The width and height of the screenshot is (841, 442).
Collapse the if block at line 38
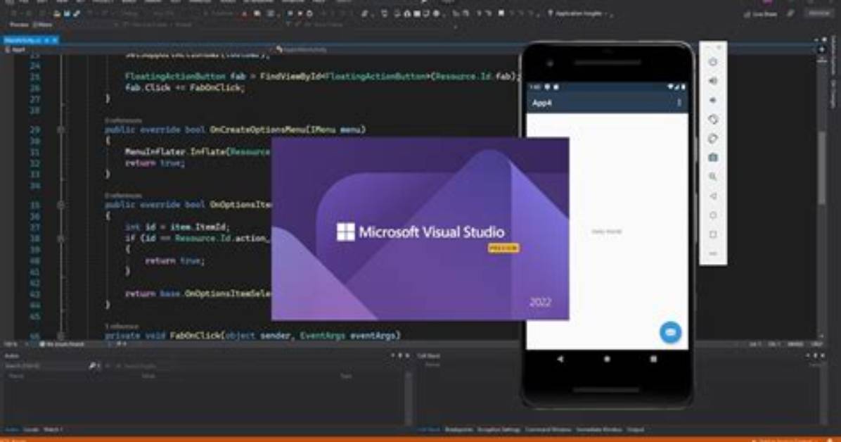pos(60,238)
